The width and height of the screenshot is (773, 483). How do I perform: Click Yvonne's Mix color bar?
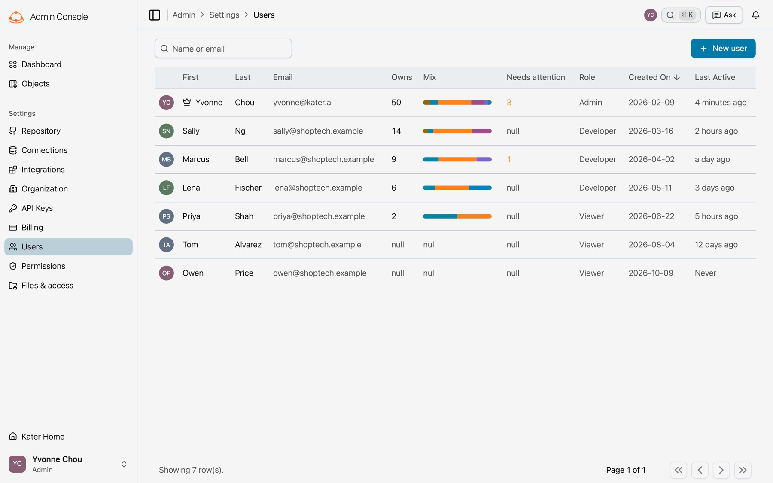coord(457,103)
